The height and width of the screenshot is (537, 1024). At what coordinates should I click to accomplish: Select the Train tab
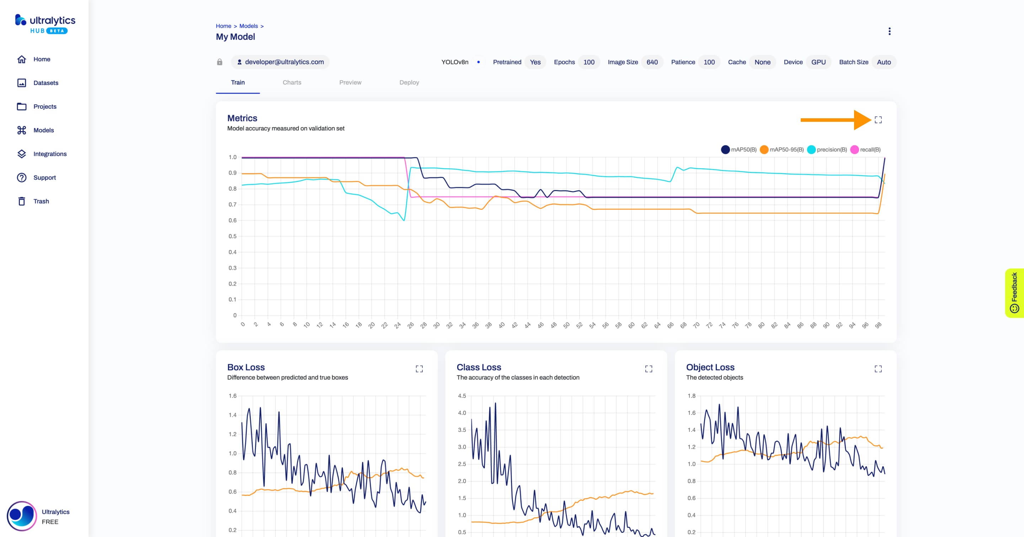238,82
